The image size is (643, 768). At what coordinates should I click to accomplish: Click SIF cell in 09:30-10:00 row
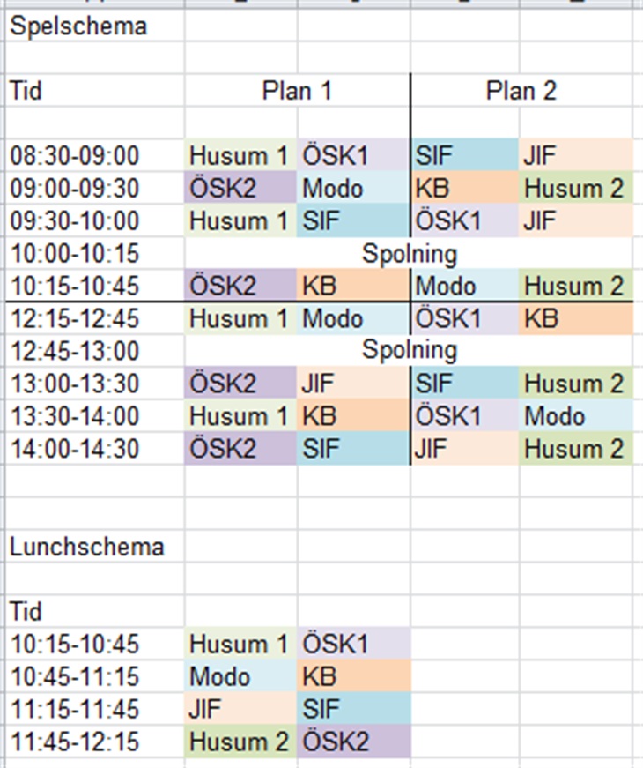(354, 220)
